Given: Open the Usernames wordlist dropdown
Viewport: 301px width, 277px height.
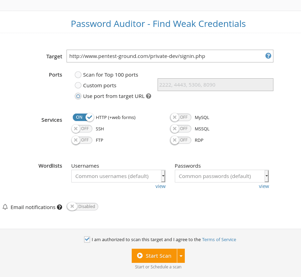Looking at the screenshot, I should pyautogui.click(x=163, y=176).
